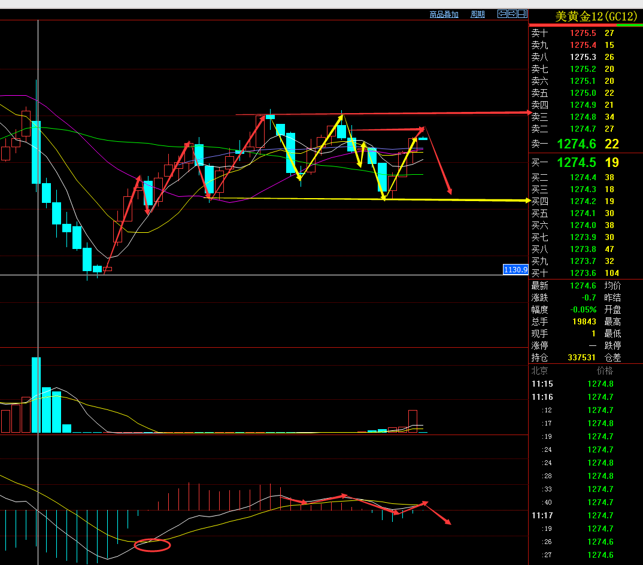Click the 最低 low price label

[612, 333]
